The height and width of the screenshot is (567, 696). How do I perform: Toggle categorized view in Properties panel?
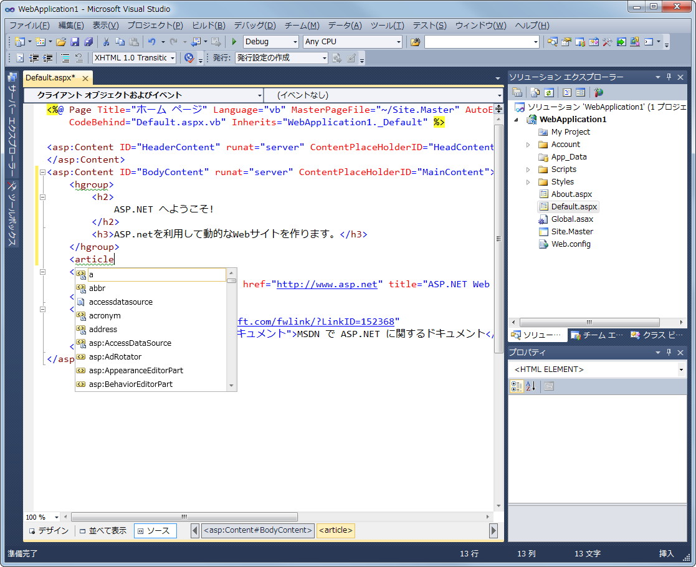517,386
